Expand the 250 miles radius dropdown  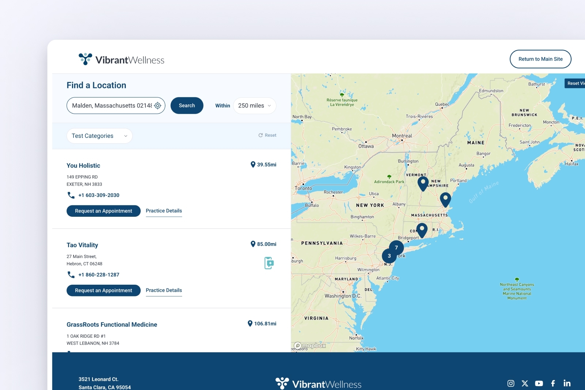tap(254, 106)
